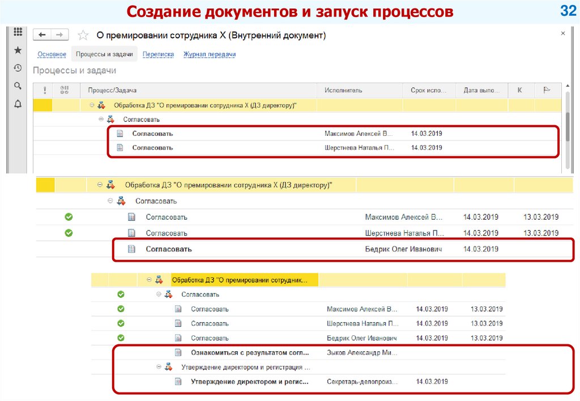Viewport: 580px width, 401px height.
Task: Open Favorites star in left sidebar
Action: pos(18,50)
